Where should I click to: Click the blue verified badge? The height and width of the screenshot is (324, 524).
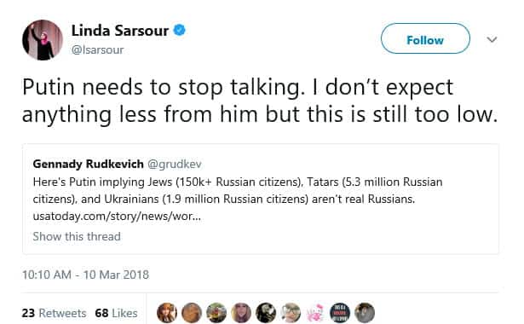coord(180,31)
